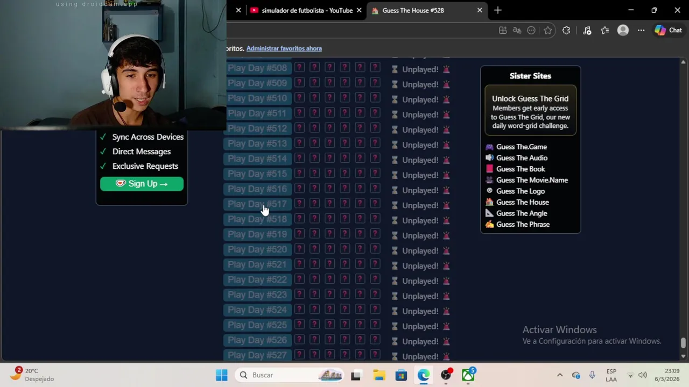Open Play Day #512 puzzle
689x387 pixels.
258,128
